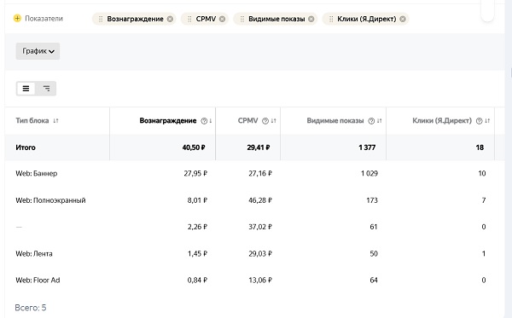Sort the table by CPMV
The image size is (512, 318).
click(273, 121)
